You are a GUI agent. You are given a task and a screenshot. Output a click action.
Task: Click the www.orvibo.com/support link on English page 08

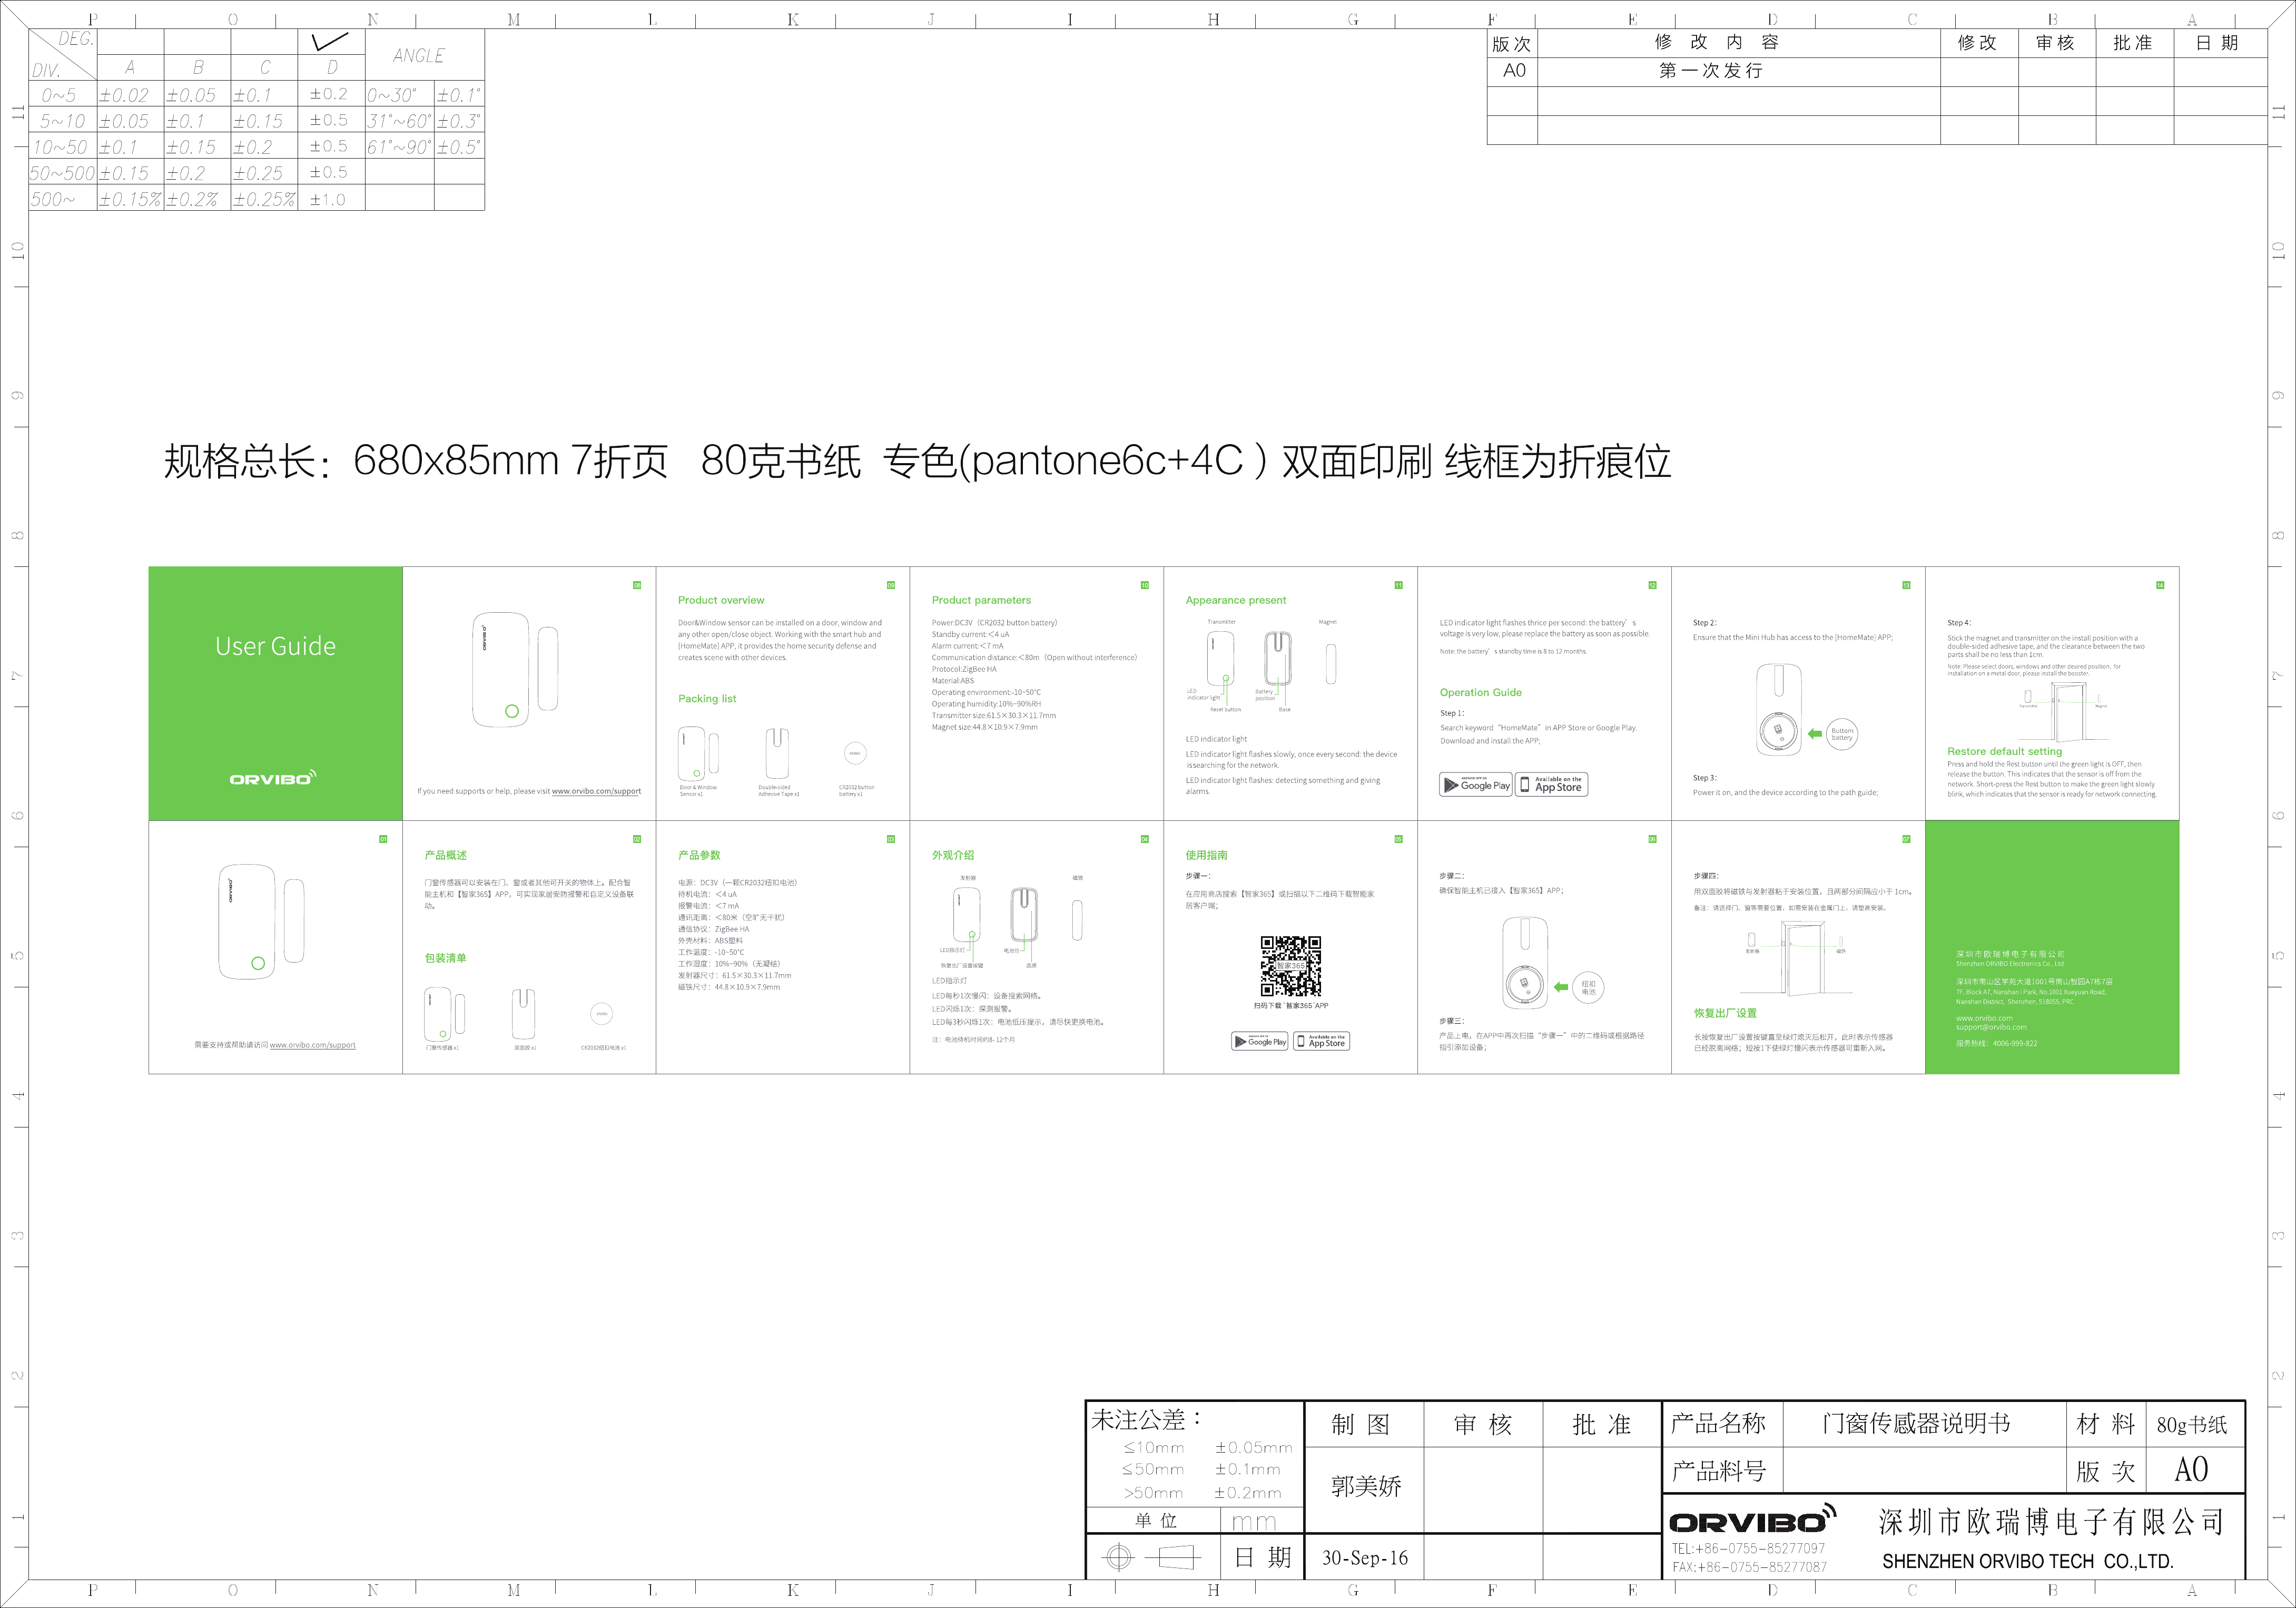pos(596,791)
